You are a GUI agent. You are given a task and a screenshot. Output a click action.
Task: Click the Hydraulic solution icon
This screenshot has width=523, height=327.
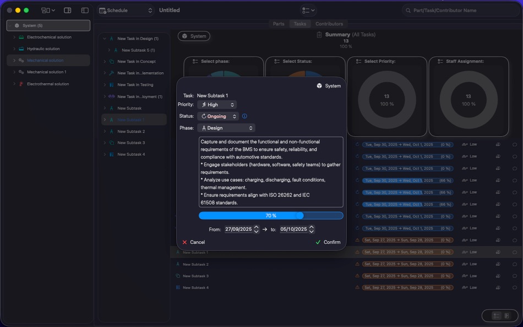21,48
